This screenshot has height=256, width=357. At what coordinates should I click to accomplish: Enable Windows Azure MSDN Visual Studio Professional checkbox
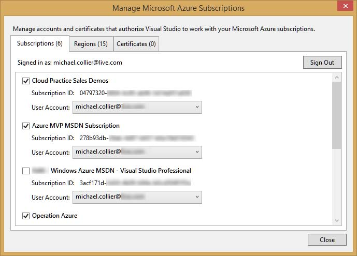(x=26, y=171)
